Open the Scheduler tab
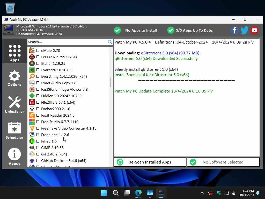Screen dimensions: 265x199 point(14,131)
